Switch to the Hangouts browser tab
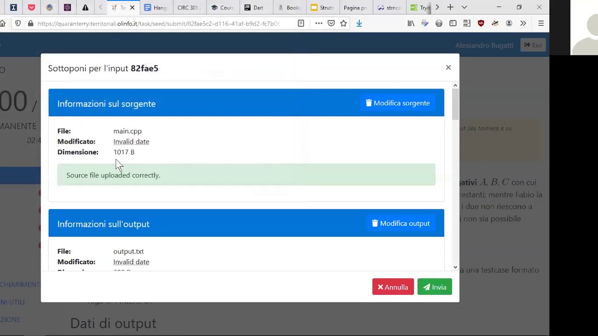Image resolution: width=598 pixels, height=336 pixels. pos(156,7)
